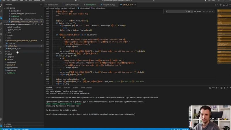Switch to the pyproject.toml tab
The height and width of the screenshot is (130, 231).
pyautogui.click(x=52, y=5)
